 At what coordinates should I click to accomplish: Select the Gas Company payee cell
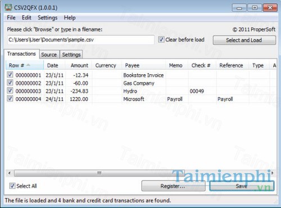139,83
